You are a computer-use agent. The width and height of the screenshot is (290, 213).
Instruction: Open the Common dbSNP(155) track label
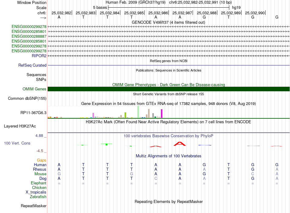[x=27, y=98]
